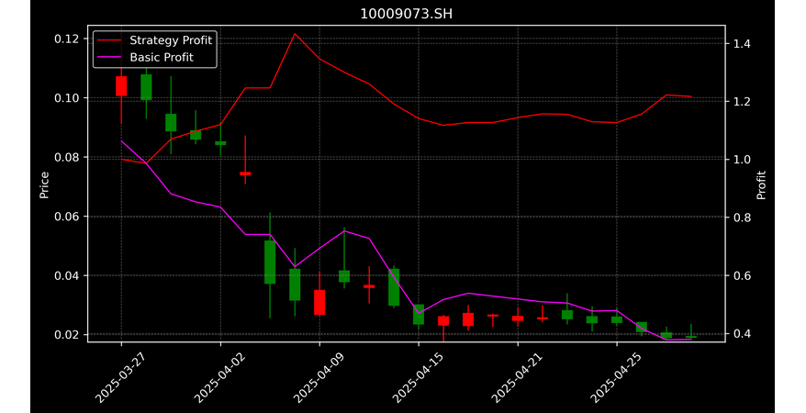Click the 1.4 profit tick label
This screenshot has width=806, height=413.
point(741,44)
